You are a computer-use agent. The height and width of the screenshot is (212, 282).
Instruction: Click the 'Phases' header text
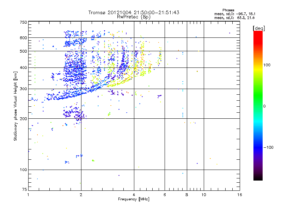(228, 10)
